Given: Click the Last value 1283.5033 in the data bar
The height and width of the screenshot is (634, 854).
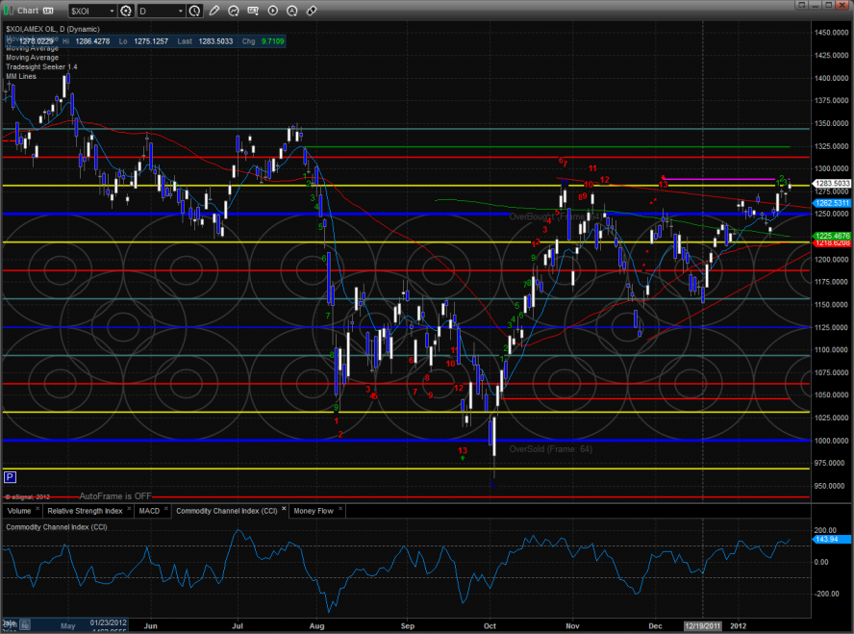Looking at the screenshot, I should click(x=215, y=41).
